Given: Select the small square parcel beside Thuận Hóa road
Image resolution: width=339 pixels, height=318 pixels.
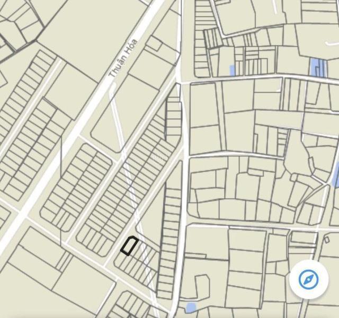Looking at the screenshot, I should [x=153, y=44].
